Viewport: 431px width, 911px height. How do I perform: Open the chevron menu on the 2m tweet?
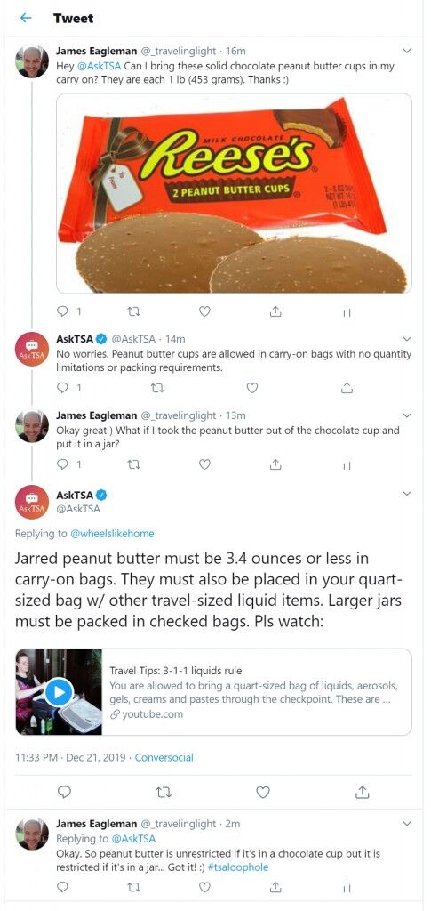click(x=407, y=824)
